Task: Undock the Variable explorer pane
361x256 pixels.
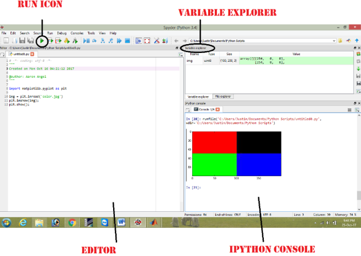Action: tap(355, 48)
